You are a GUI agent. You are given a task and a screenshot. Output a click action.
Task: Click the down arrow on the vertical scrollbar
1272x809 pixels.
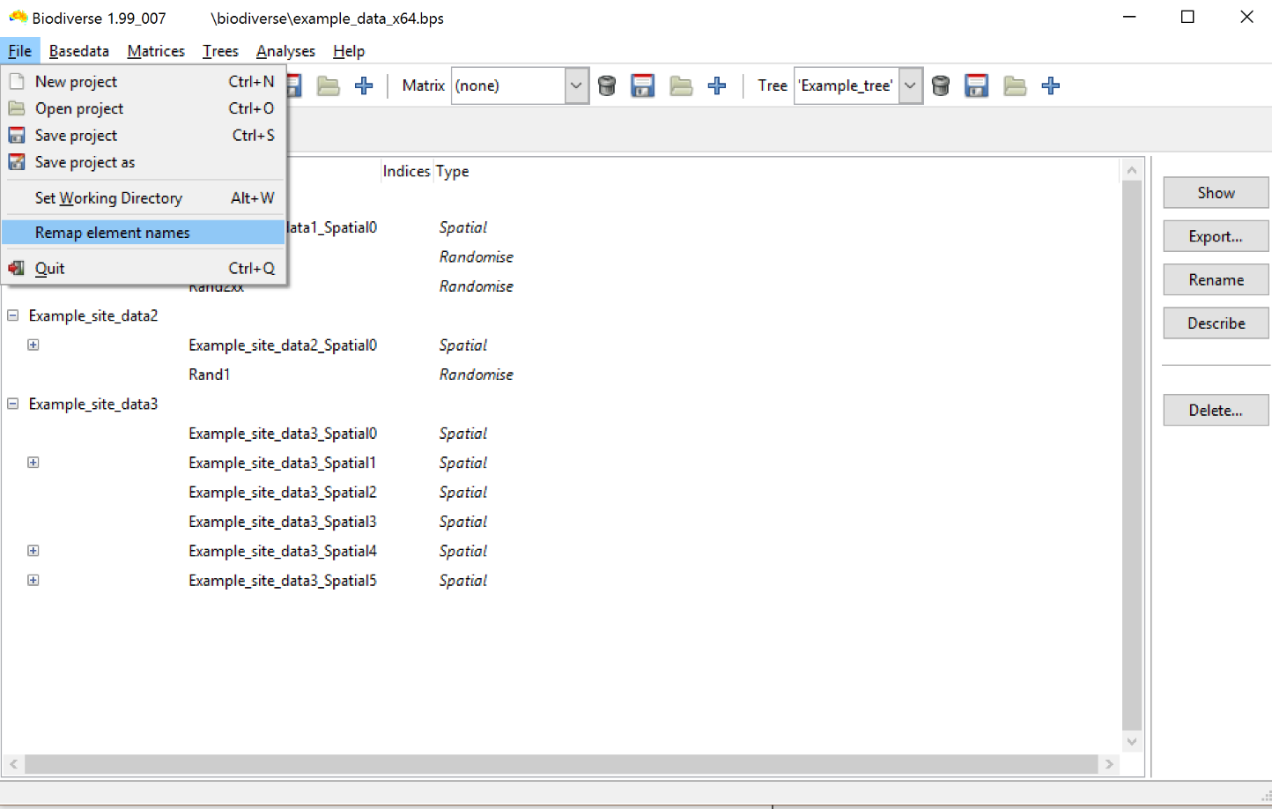(x=1132, y=741)
